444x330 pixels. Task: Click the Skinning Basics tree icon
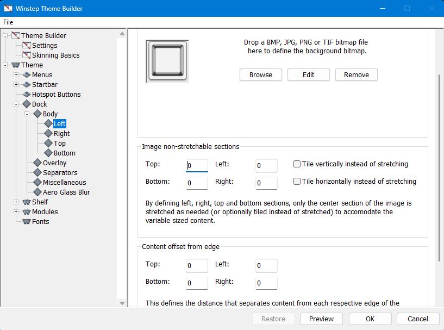[27, 55]
